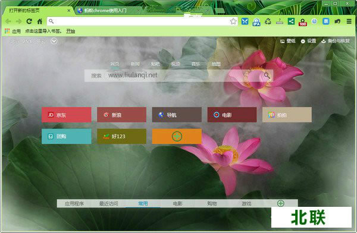Close the 蚂蚁chrome使用入门 tab
This screenshot has height=233, width=357.
[x=138, y=11]
